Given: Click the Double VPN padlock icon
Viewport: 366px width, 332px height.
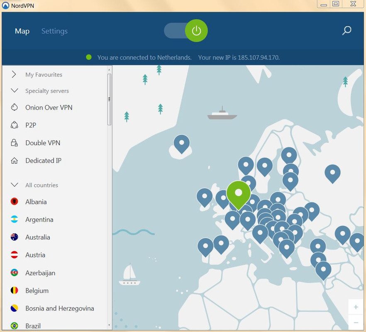Looking at the screenshot, I should 14,143.
